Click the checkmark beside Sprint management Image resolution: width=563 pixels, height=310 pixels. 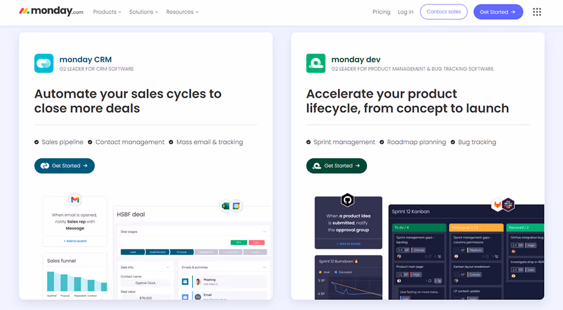click(x=309, y=142)
